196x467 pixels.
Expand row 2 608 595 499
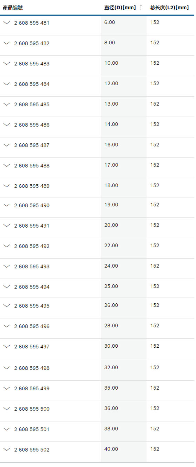7,388
